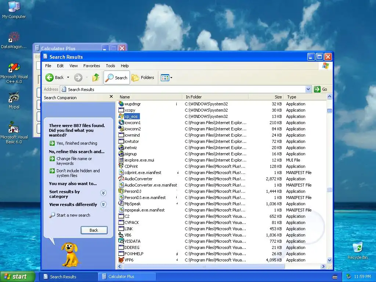The height and width of the screenshot is (282, 376).
Task: Sort by the Name column header
Action: [x=150, y=97]
